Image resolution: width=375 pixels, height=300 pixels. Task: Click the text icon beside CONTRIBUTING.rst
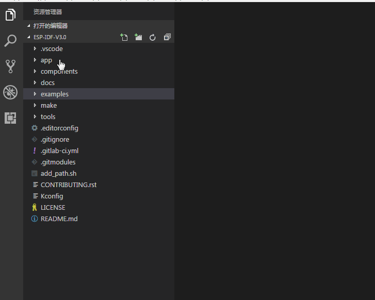click(x=35, y=185)
